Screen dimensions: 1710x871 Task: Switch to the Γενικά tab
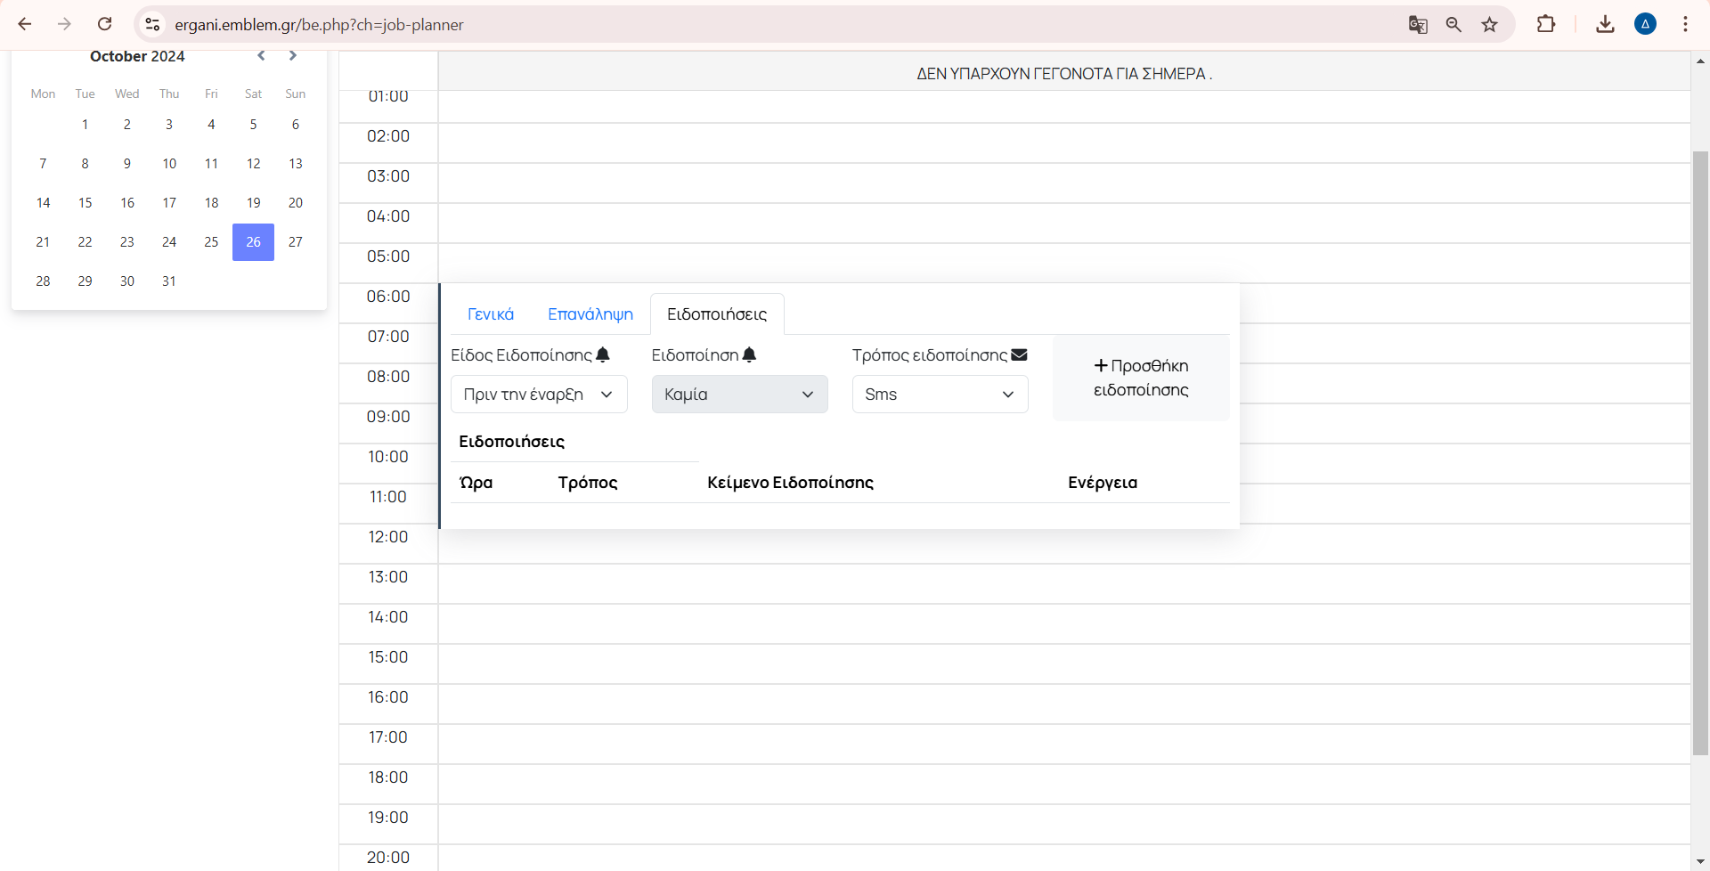[x=490, y=313]
